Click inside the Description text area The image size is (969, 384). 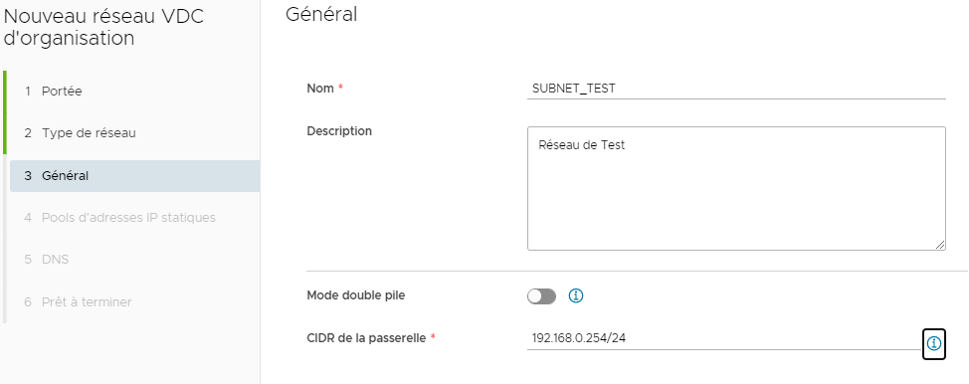(x=736, y=189)
